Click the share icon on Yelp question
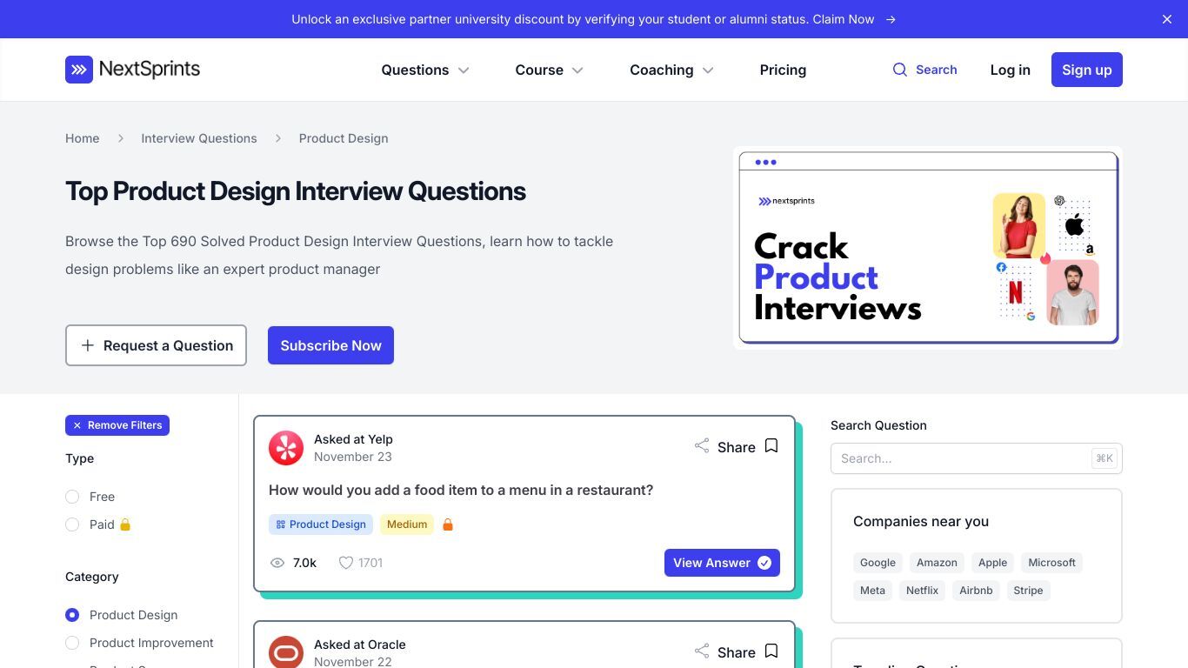1188x668 pixels. (x=702, y=446)
